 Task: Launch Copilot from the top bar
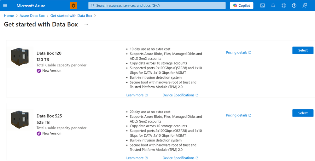pyautogui.click(x=242, y=6)
